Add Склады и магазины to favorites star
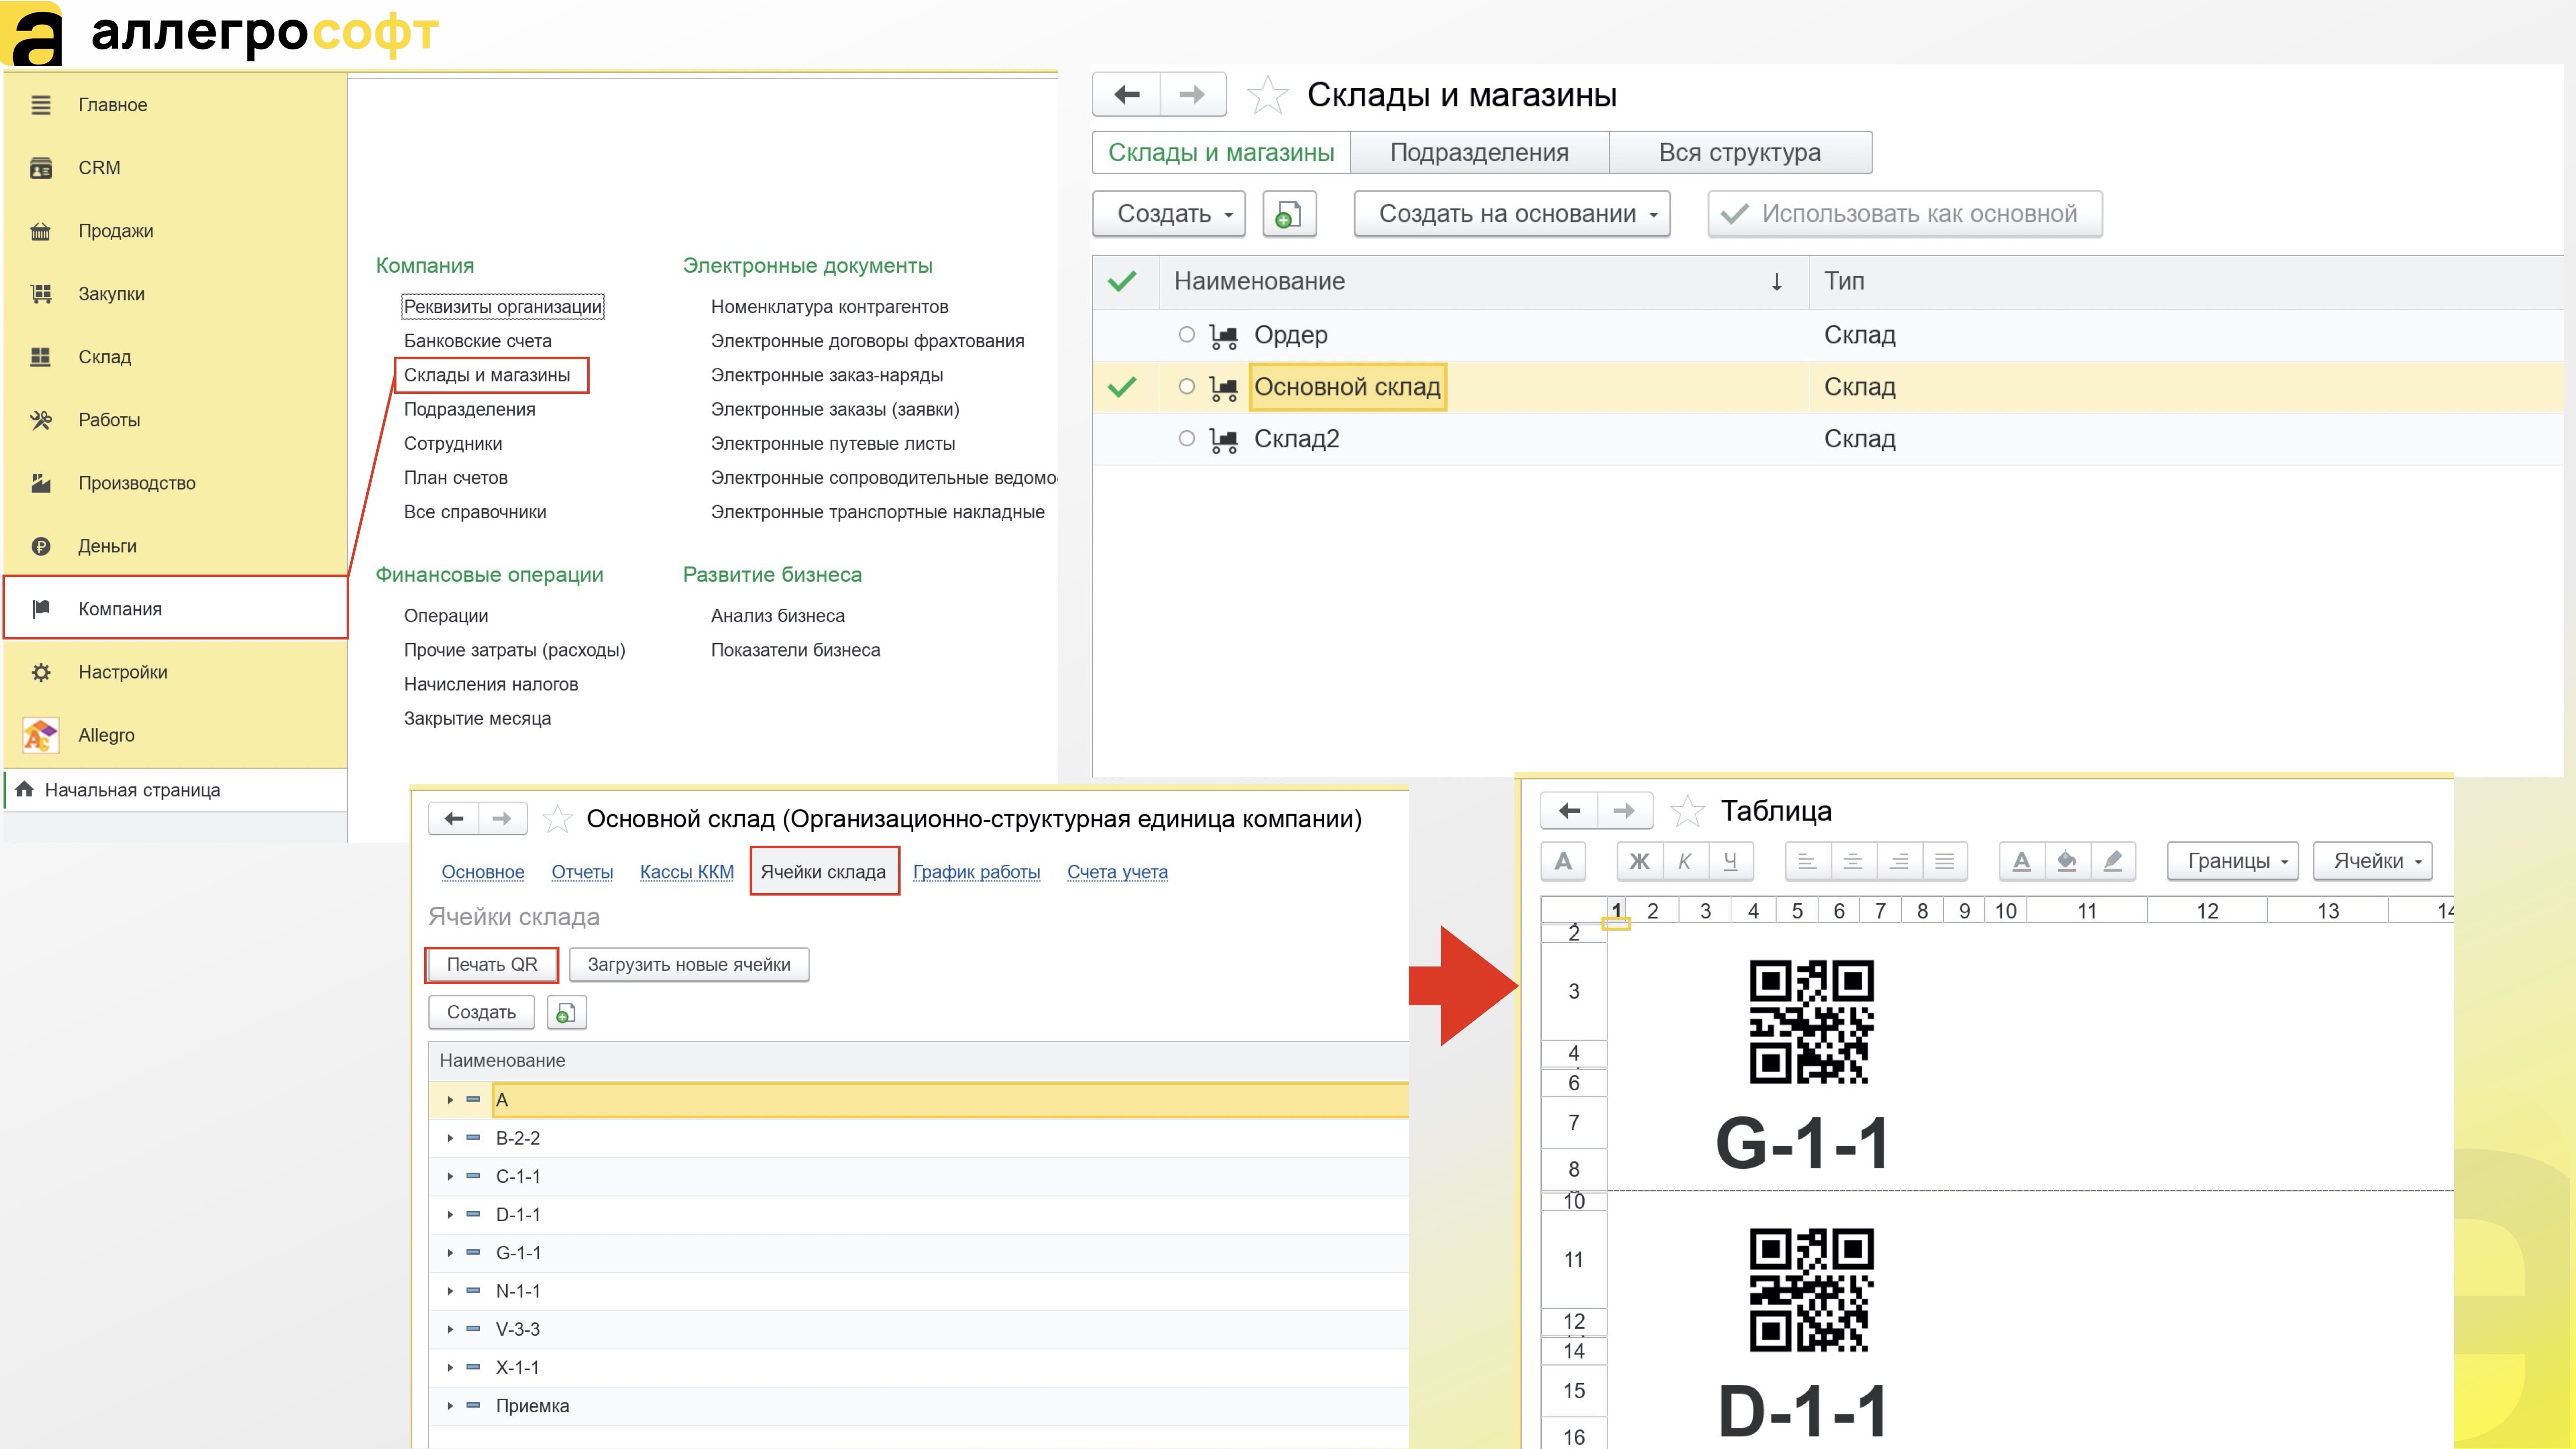Screen dimensions: 2576x1449 pyautogui.click(x=1267, y=95)
